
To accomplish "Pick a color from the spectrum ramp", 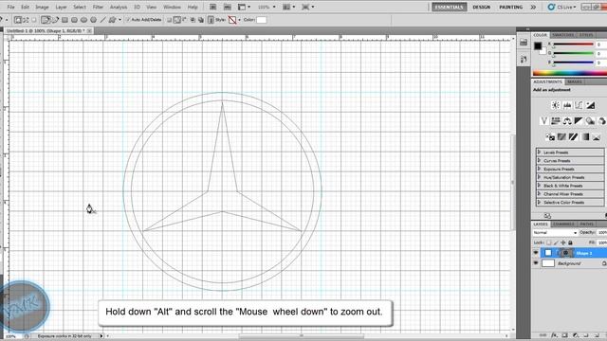I will coord(570,73).
